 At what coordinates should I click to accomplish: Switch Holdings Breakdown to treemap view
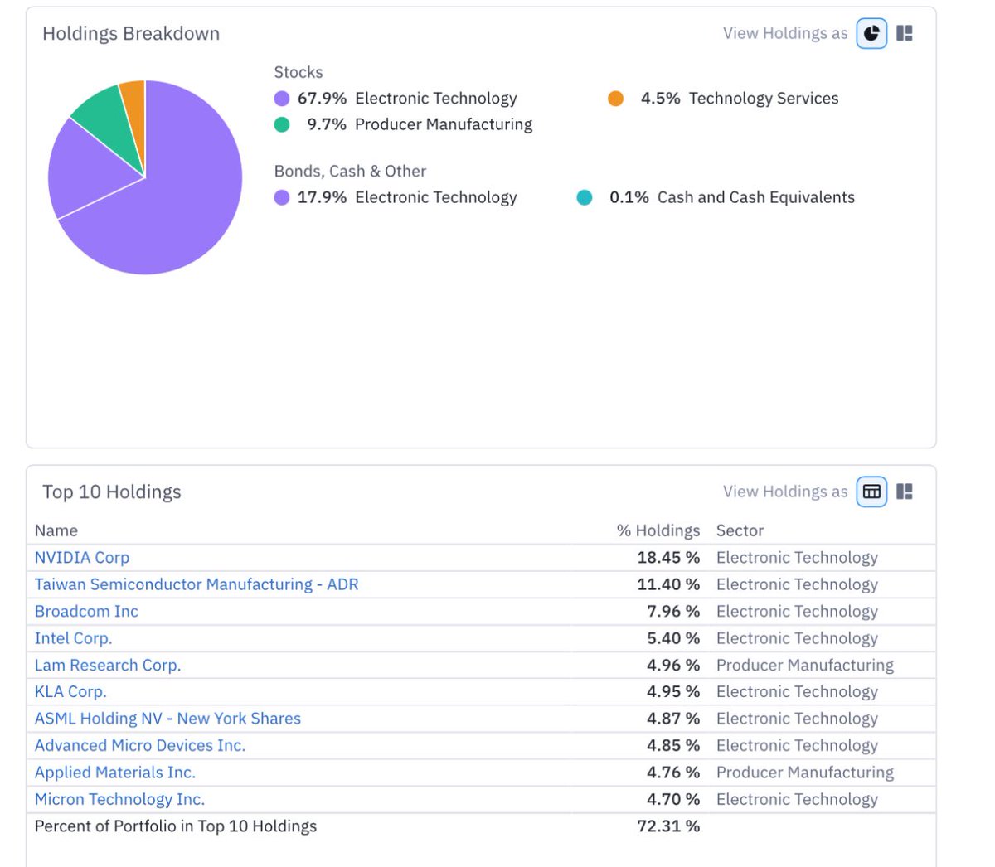pos(905,33)
